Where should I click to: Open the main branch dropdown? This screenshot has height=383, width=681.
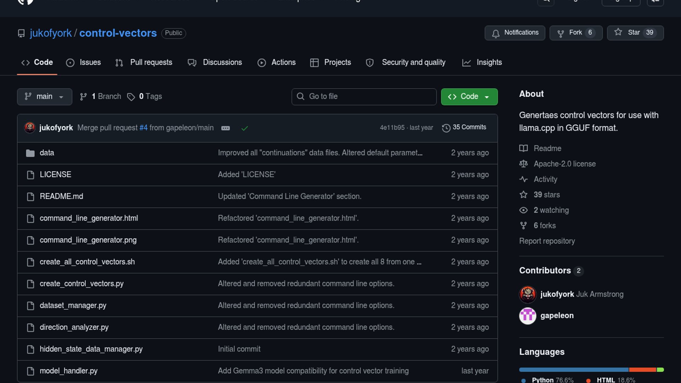(44, 97)
